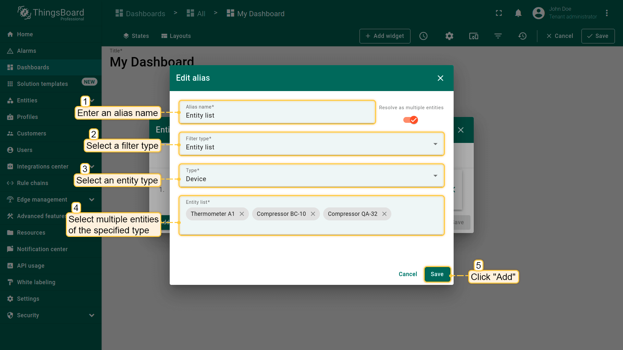Open the filters icon in toolbar
The width and height of the screenshot is (623, 350).
point(498,36)
